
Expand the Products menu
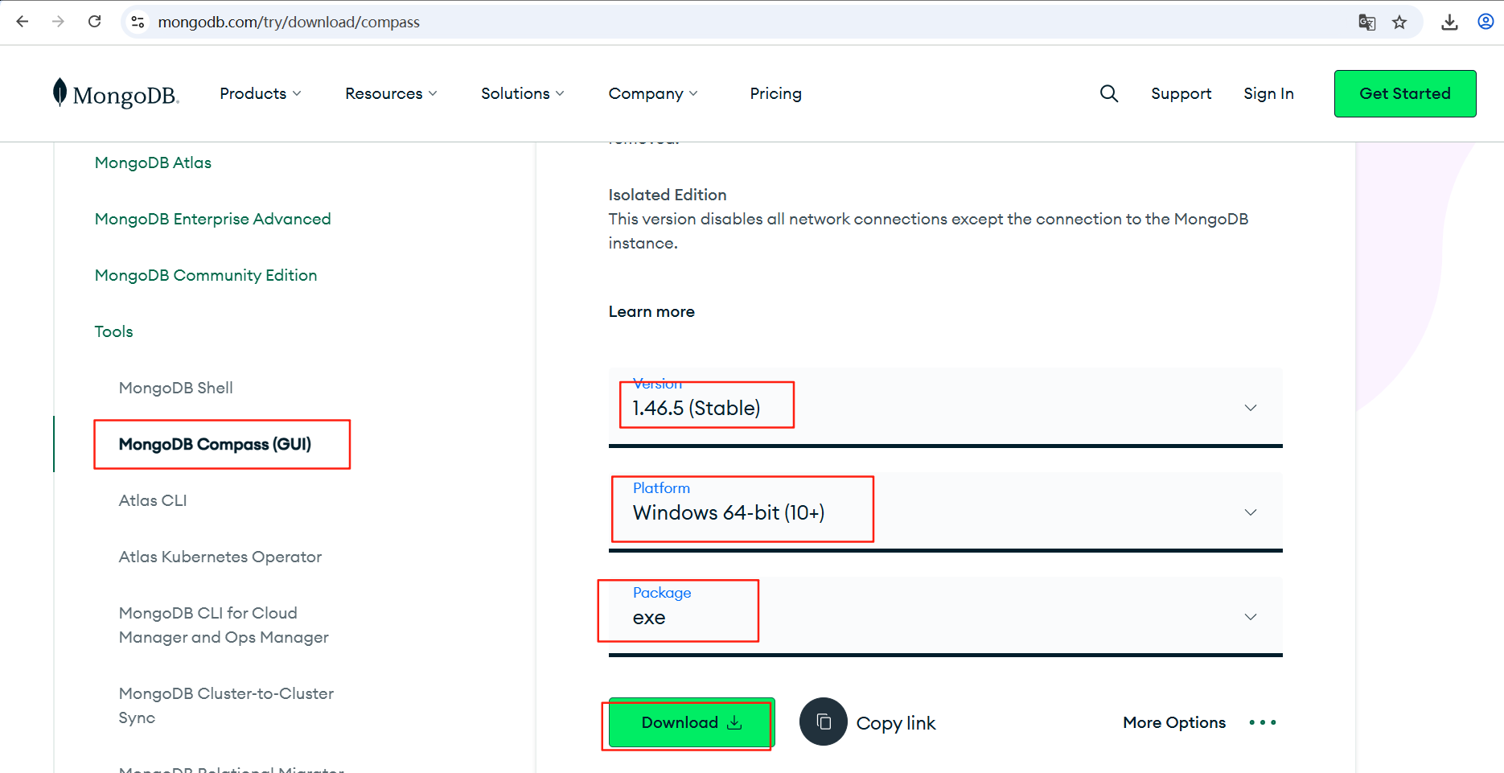click(x=261, y=93)
